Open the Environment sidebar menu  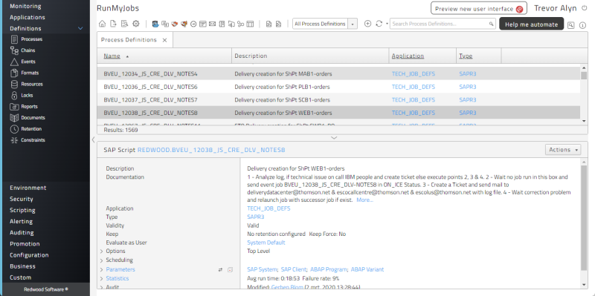pos(28,188)
